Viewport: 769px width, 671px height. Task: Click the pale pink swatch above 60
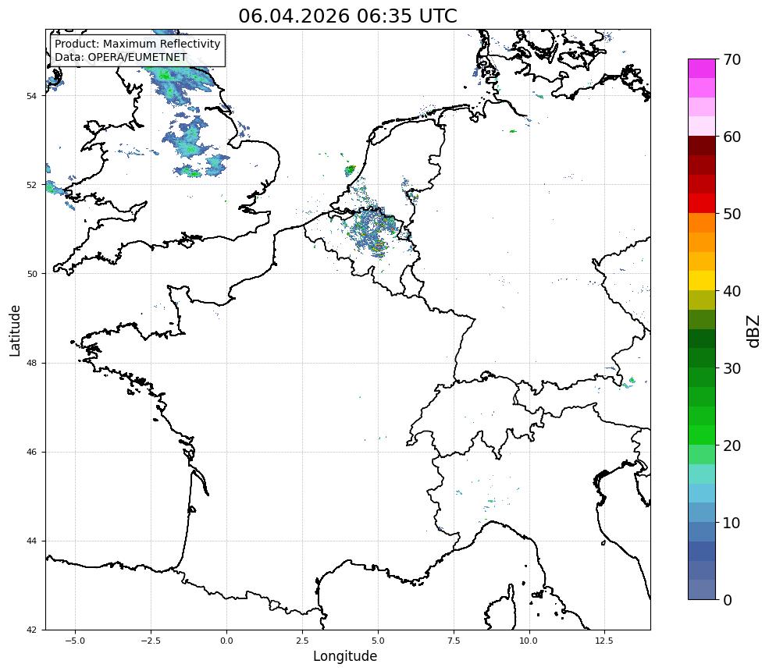click(702, 126)
